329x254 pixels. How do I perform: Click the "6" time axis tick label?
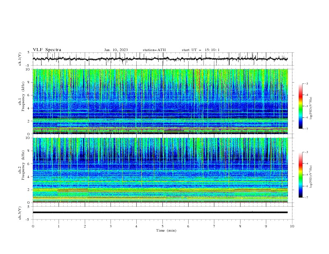188,226
